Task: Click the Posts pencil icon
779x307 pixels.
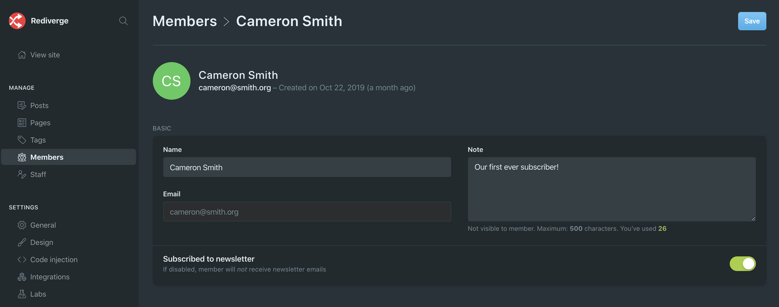Action: 22,105
